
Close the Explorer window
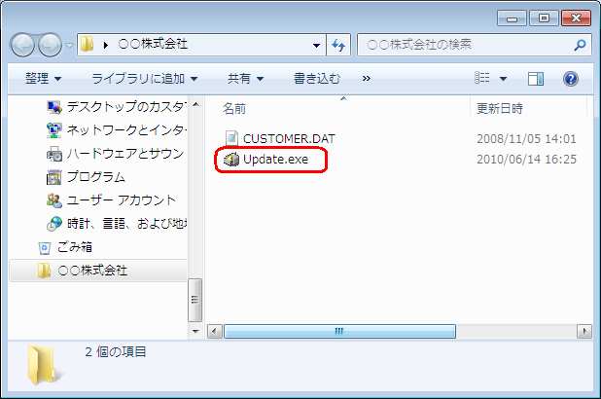[576, 18]
